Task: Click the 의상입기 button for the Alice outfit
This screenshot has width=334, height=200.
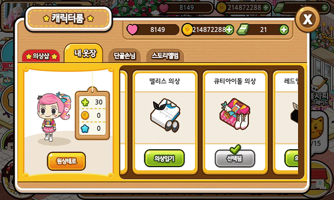Action: coord(165,158)
